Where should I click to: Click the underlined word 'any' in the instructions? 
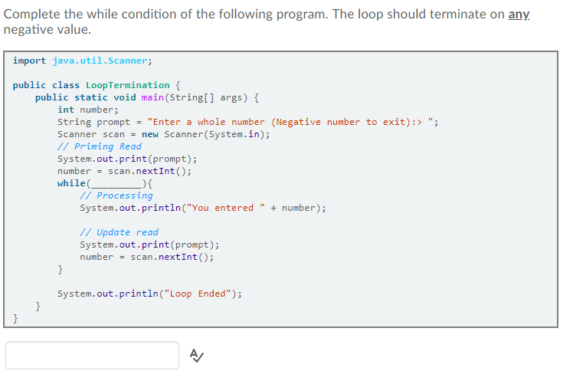[519, 15]
